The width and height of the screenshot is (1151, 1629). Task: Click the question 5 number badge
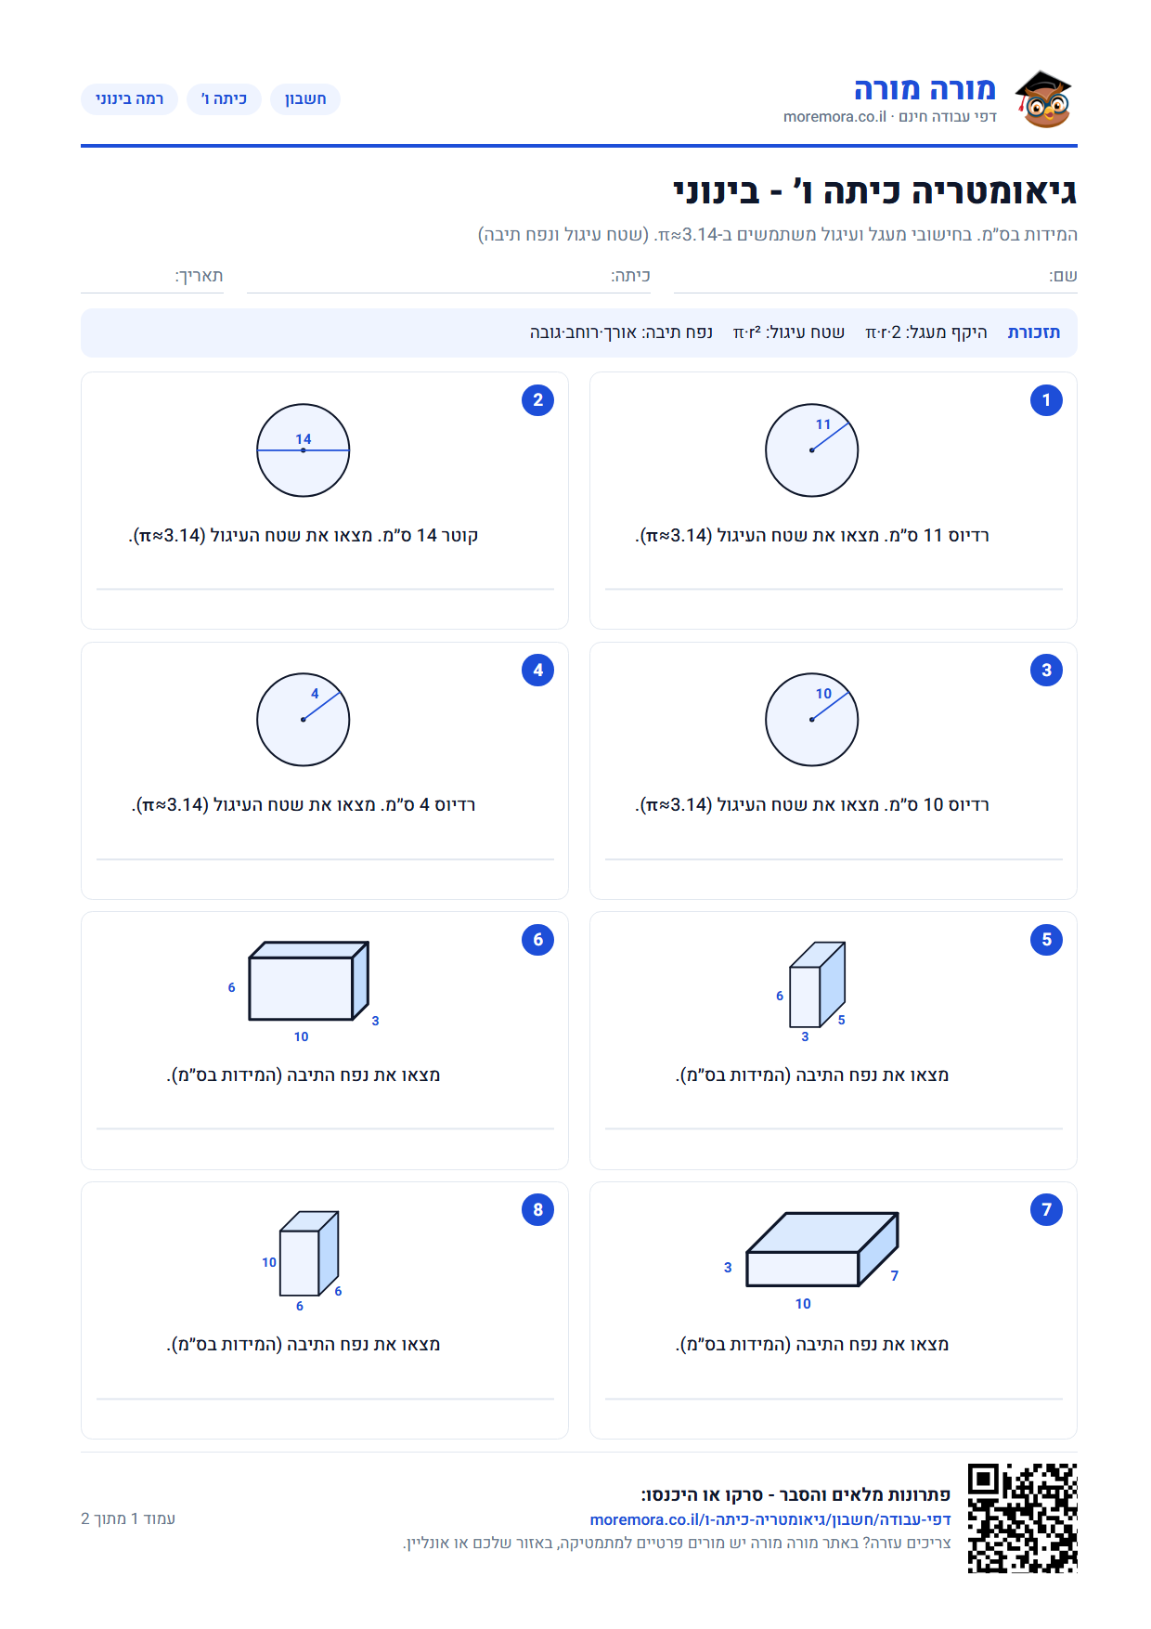[x=1046, y=940]
